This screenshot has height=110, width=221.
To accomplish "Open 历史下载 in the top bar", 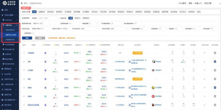I will [x=208, y=3].
